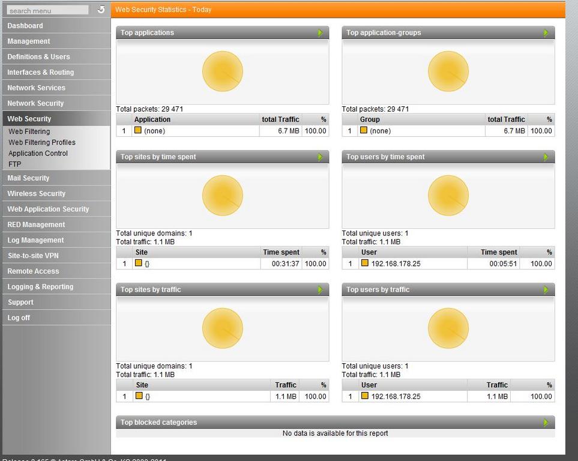Click green arrow on Top blocked categories
Screen dimensions: 578x461
tap(546, 423)
